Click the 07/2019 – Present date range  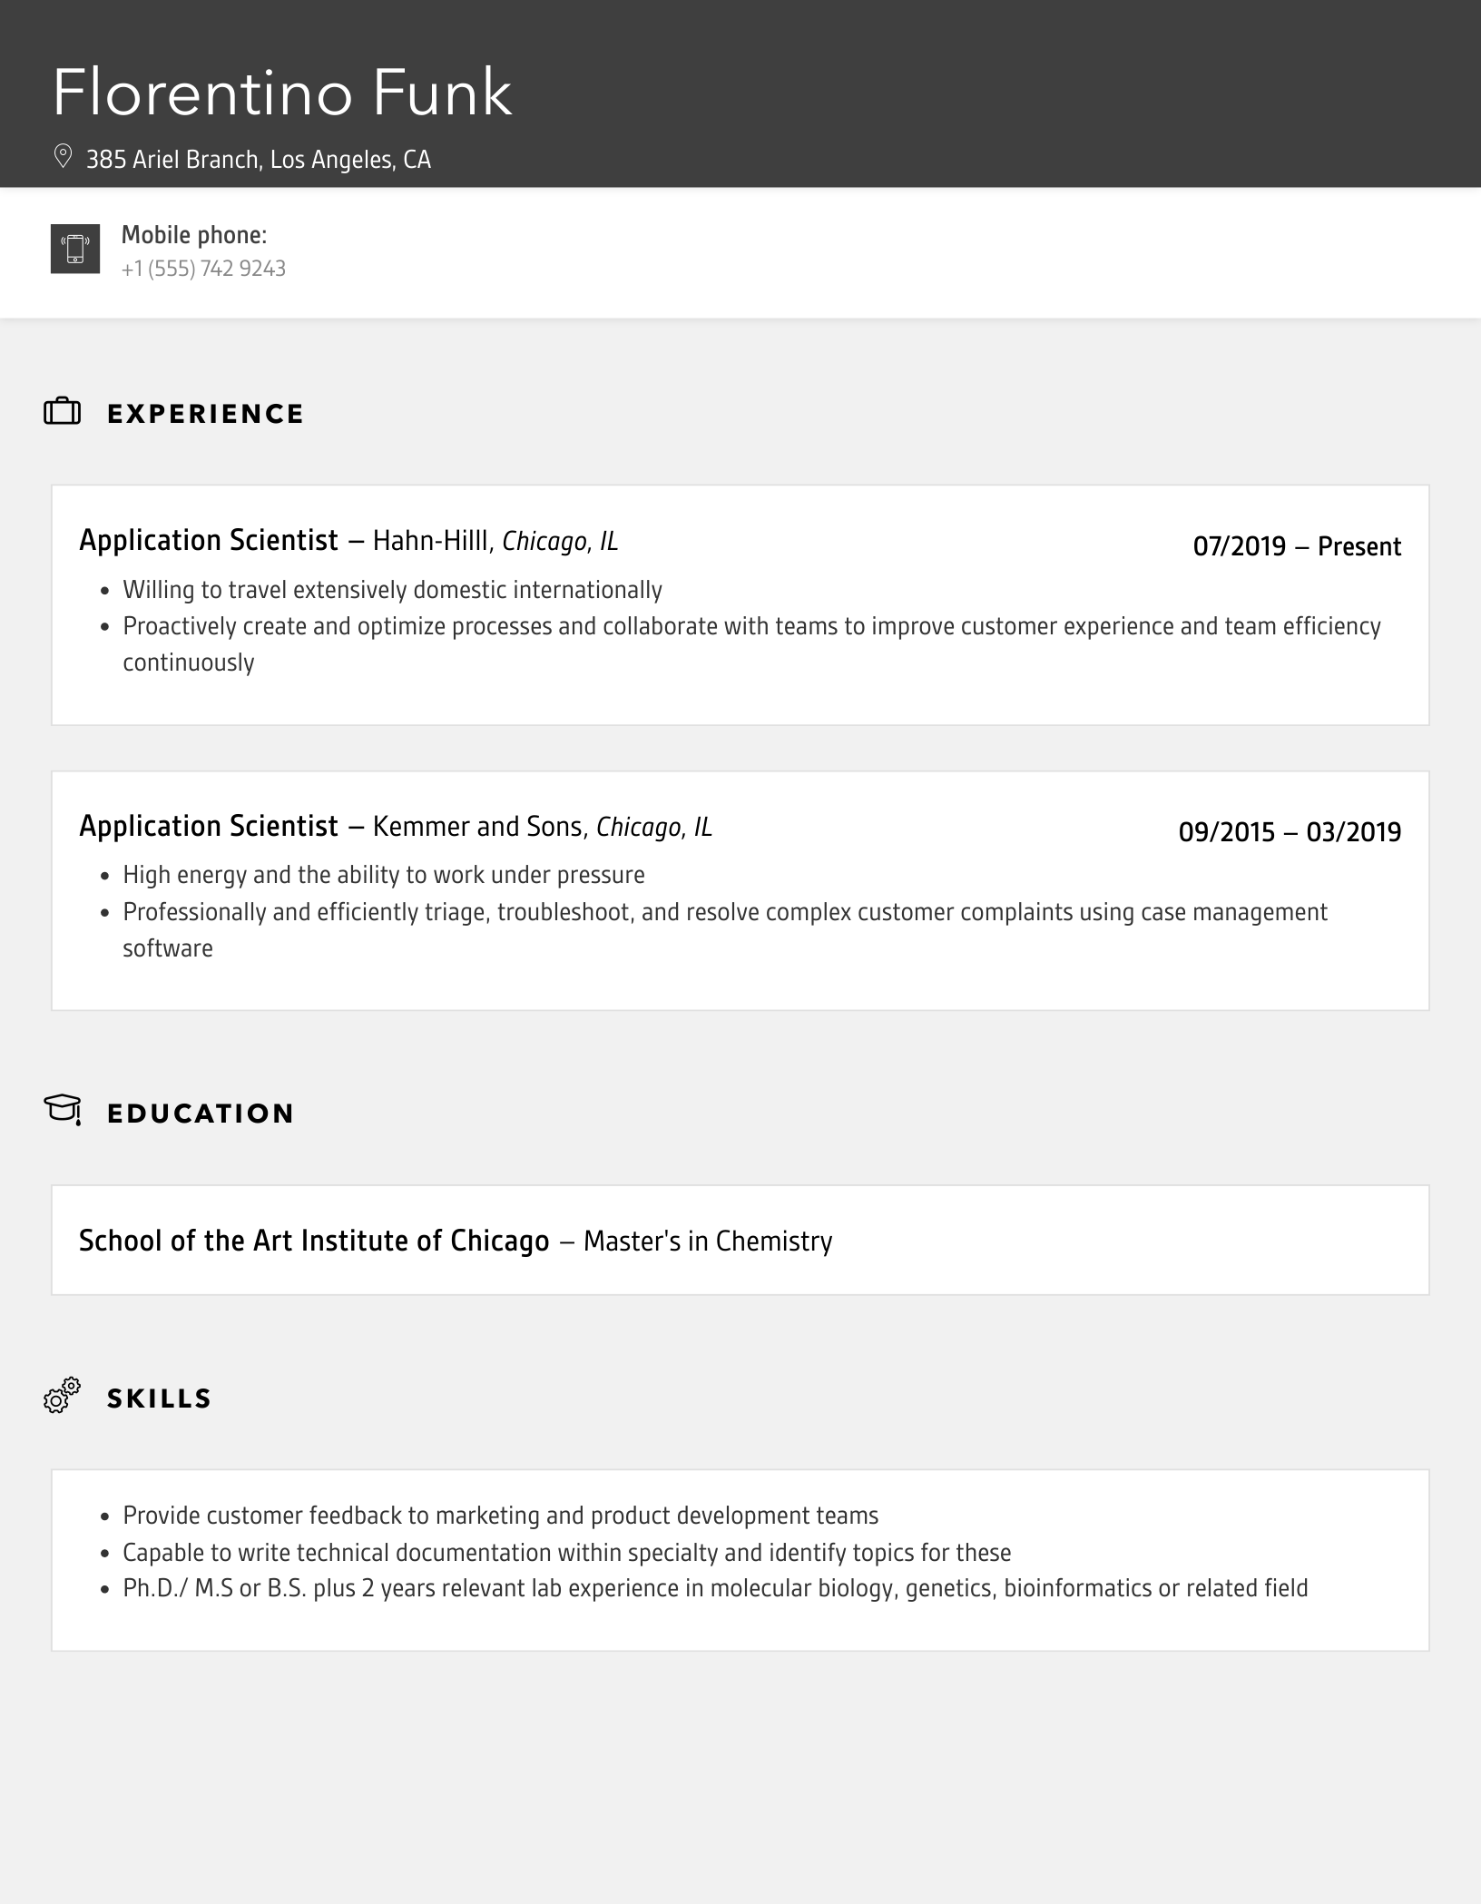pyautogui.click(x=1296, y=546)
